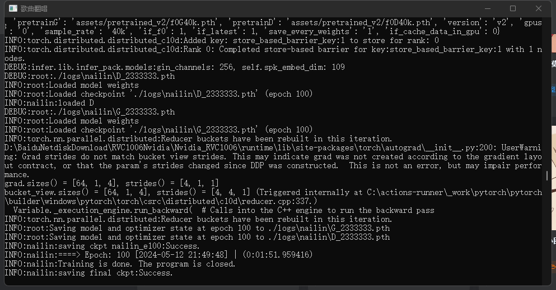Click the 歌曲翻唱 window title text
Image resolution: width=556 pixels, height=290 pixels.
(x=34, y=8)
